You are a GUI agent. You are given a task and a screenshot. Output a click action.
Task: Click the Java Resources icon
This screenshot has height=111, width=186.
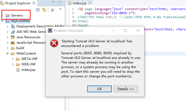click(13, 37)
